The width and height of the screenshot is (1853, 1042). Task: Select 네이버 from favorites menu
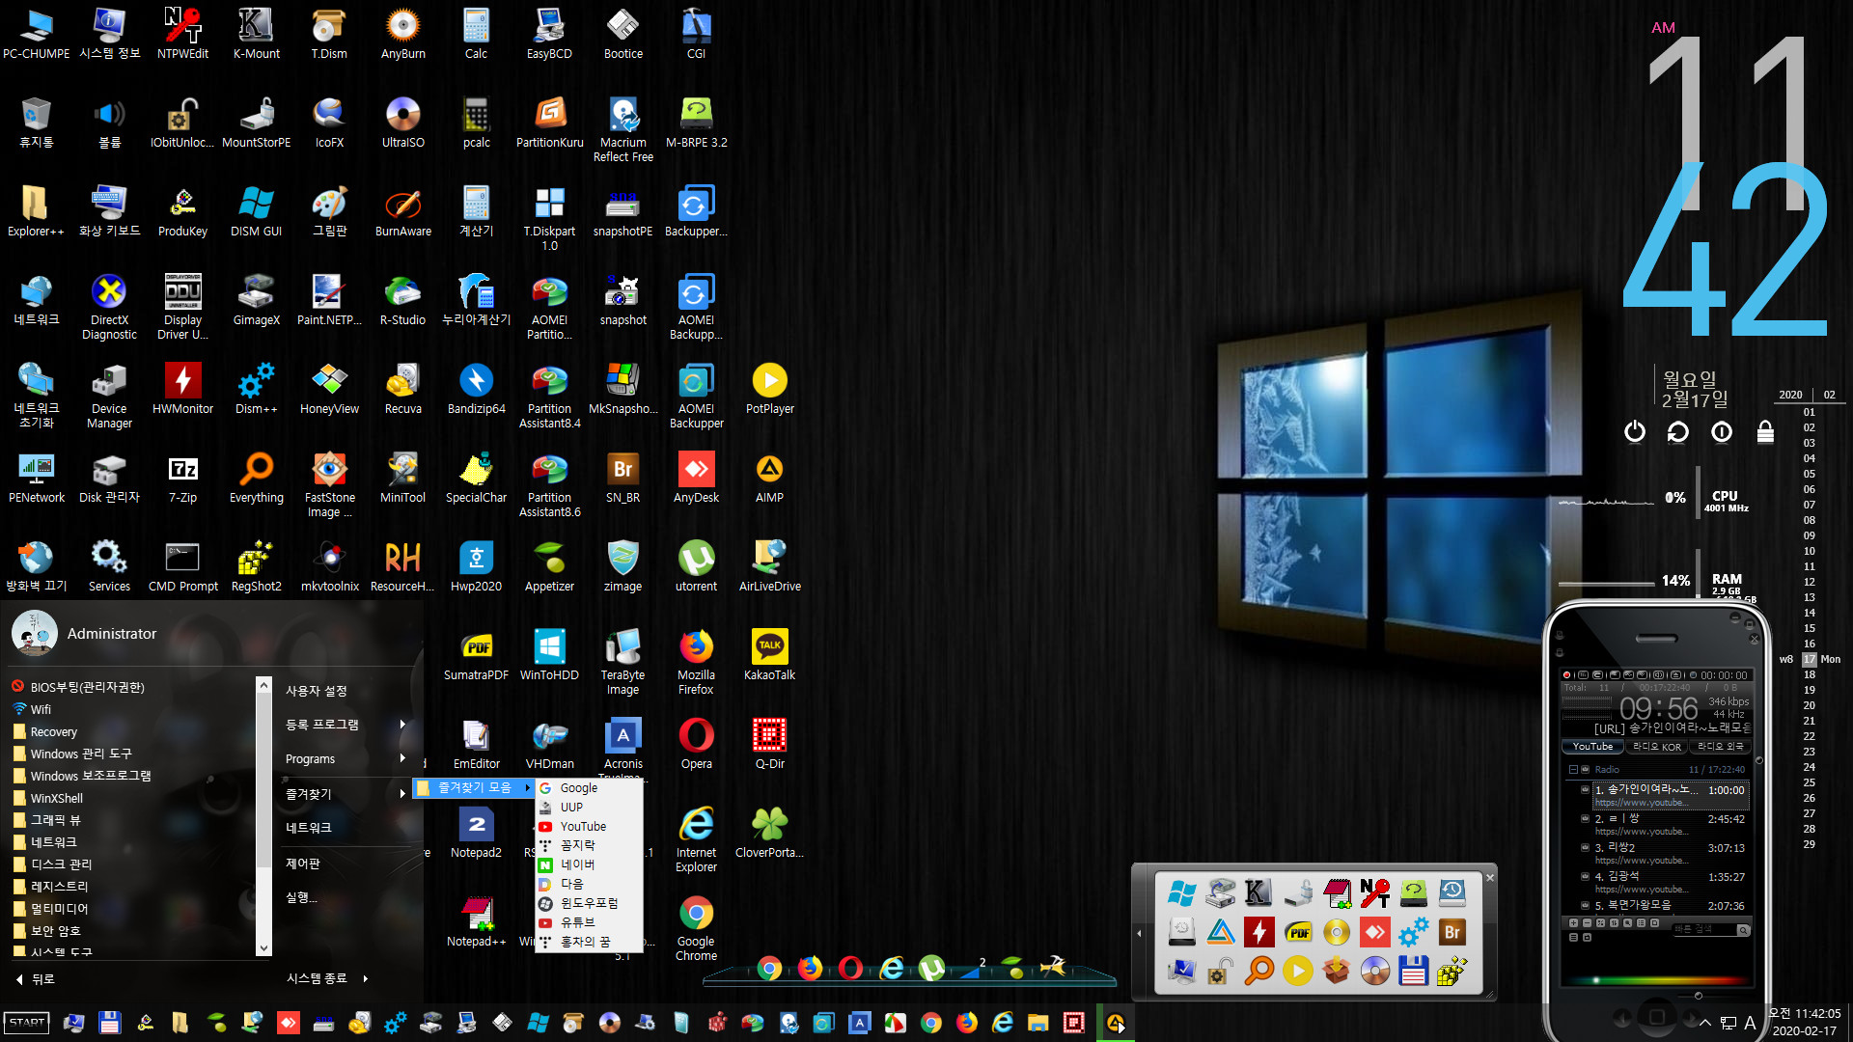pyautogui.click(x=588, y=865)
